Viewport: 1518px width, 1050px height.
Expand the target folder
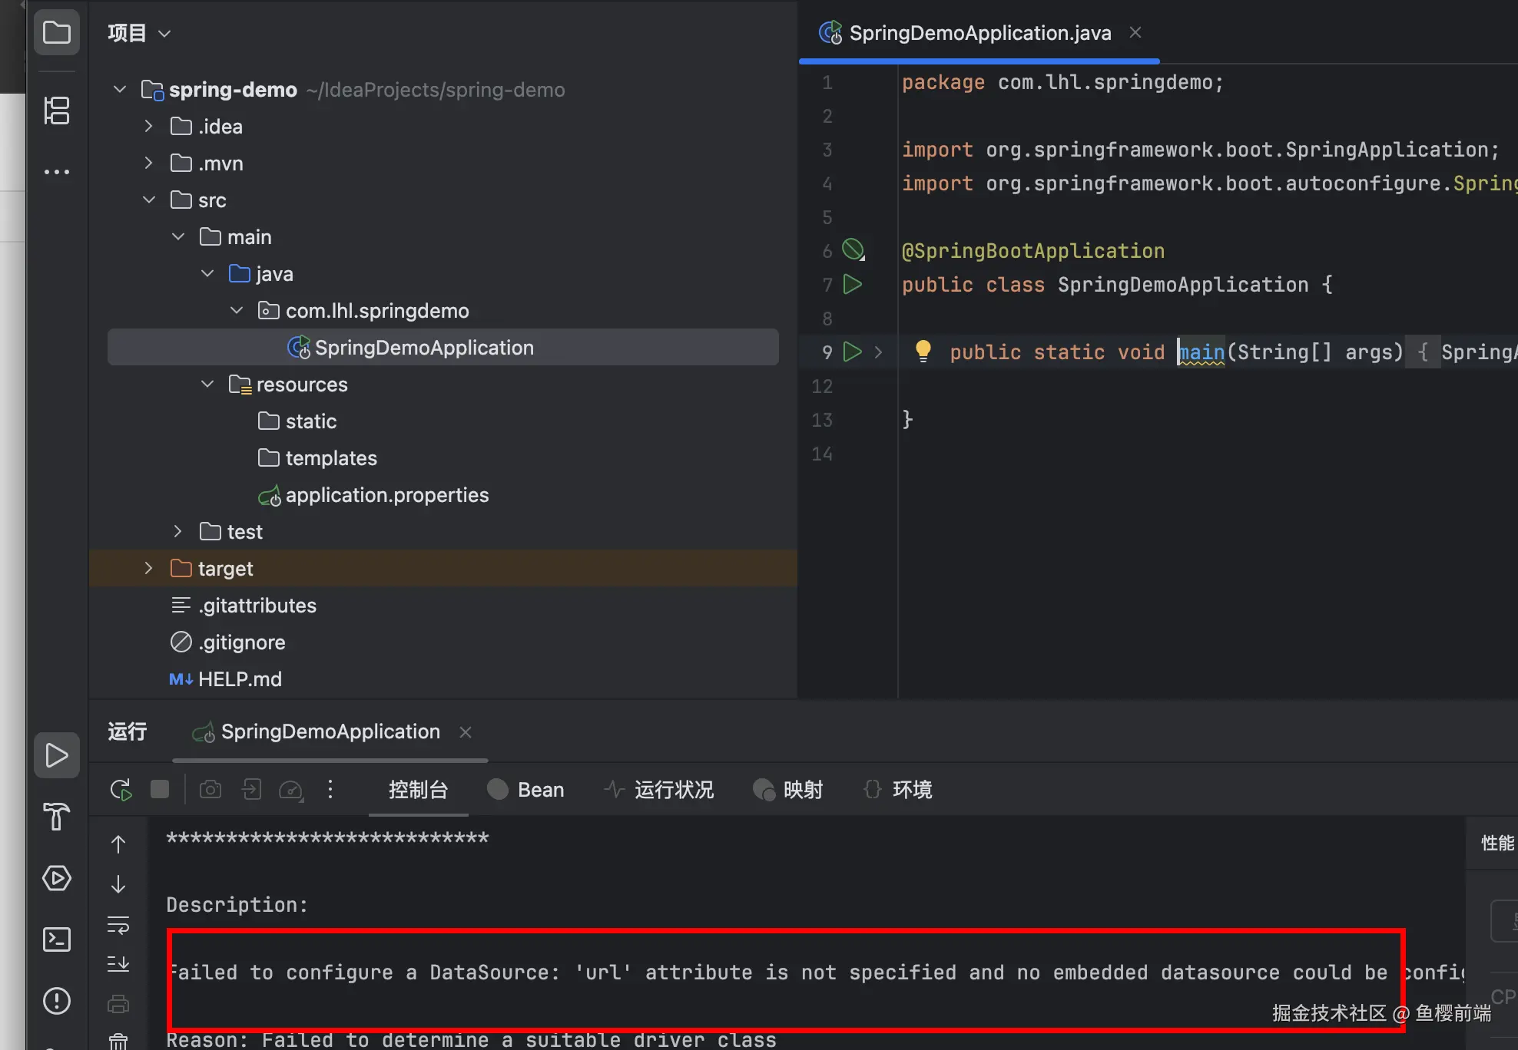pos(149,569)
